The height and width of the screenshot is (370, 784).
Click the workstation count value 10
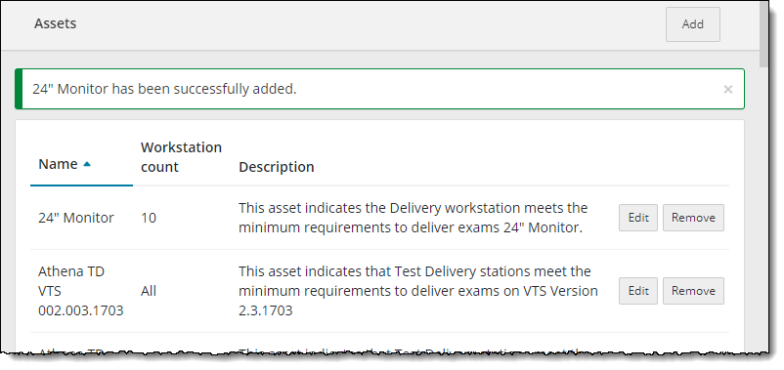tap(149, 218)
